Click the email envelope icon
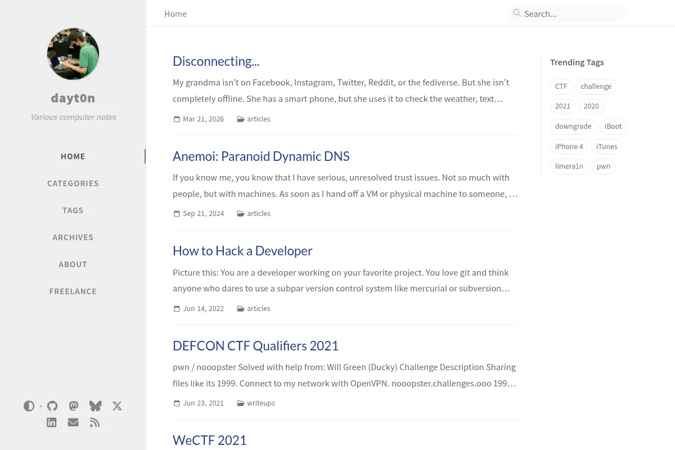The image size is (675, 450). (73, 422)
